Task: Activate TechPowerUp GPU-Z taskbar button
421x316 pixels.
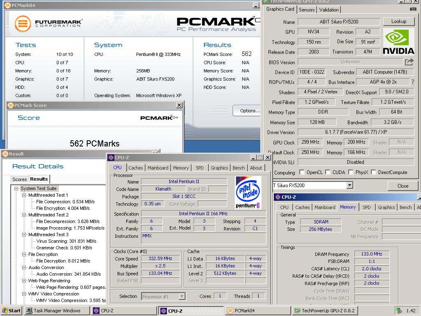Action: point(325,310)
